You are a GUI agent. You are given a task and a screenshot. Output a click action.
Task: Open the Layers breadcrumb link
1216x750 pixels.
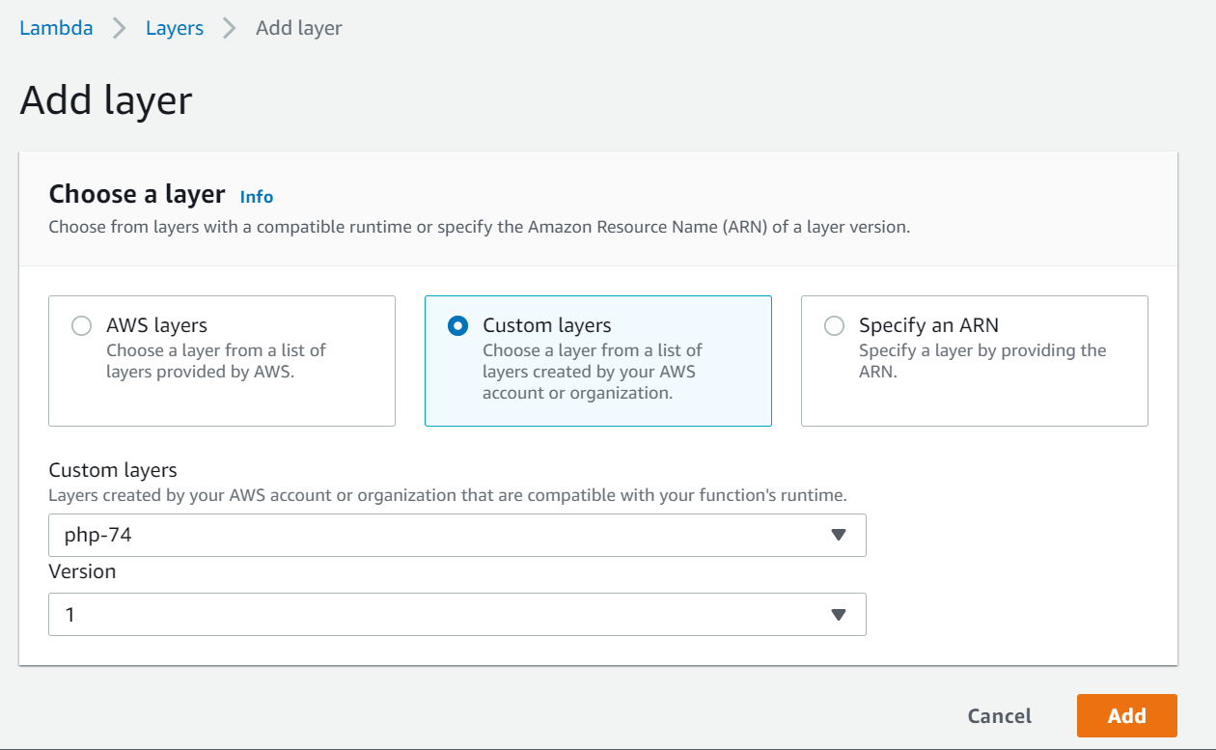tap(175, 28)
